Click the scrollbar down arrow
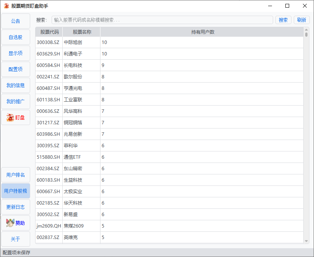Screen dimensions: 314x257 [x=306, y=241]
